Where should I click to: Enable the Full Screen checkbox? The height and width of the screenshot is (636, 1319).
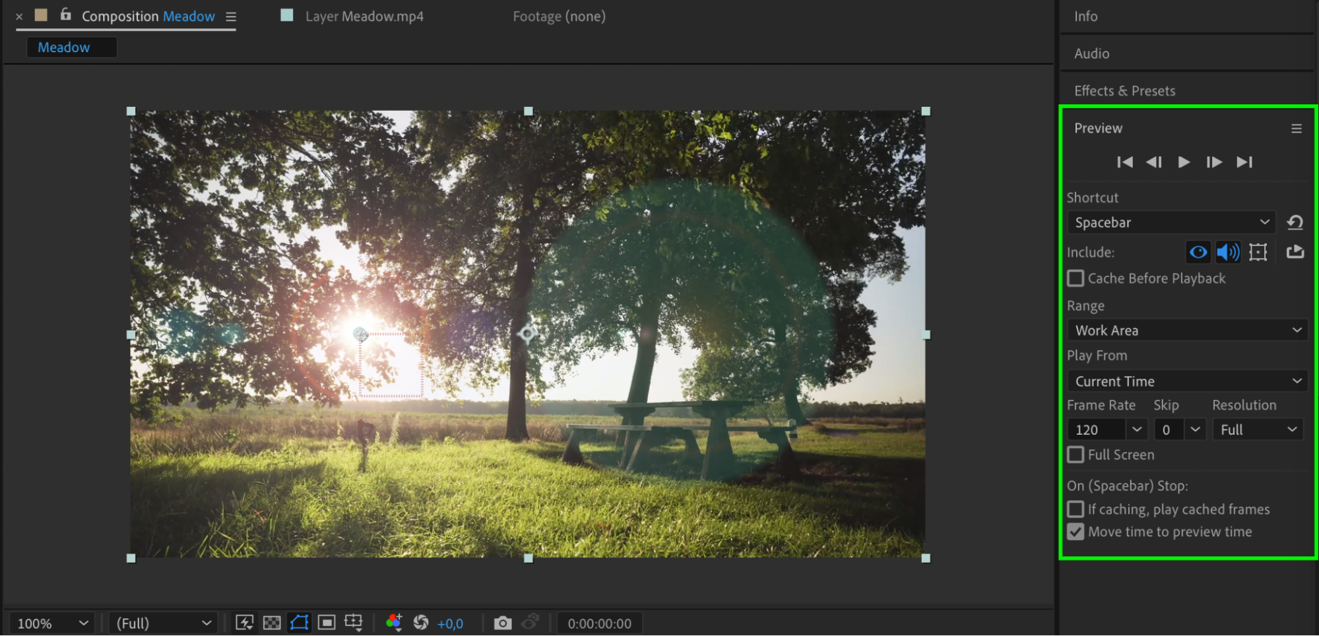1076,455
